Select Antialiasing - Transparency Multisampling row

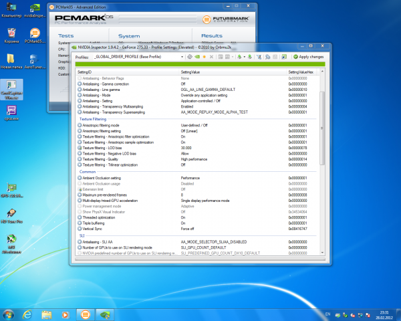(x=197, y=106)
